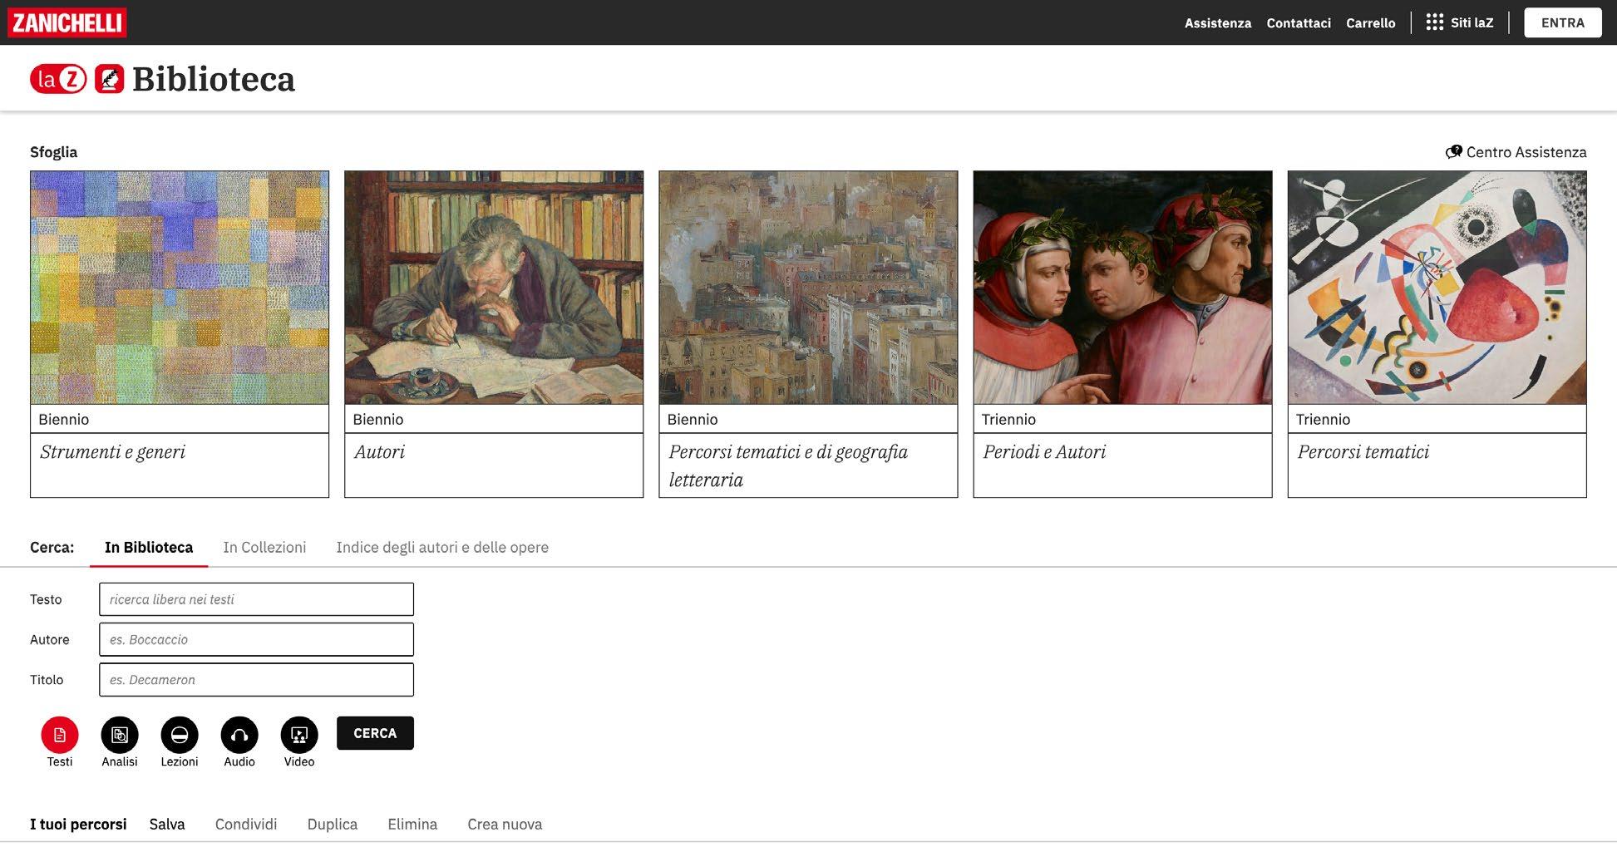Click the CERCA search button

[375, 733]
